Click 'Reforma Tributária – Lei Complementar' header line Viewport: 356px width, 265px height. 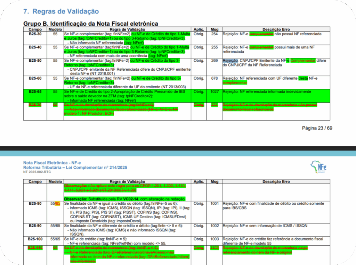(x=75, y=168)
